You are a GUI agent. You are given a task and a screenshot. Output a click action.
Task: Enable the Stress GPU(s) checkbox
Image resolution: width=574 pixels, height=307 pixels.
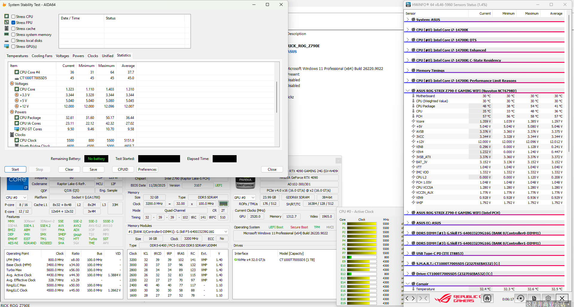point(13,47)
